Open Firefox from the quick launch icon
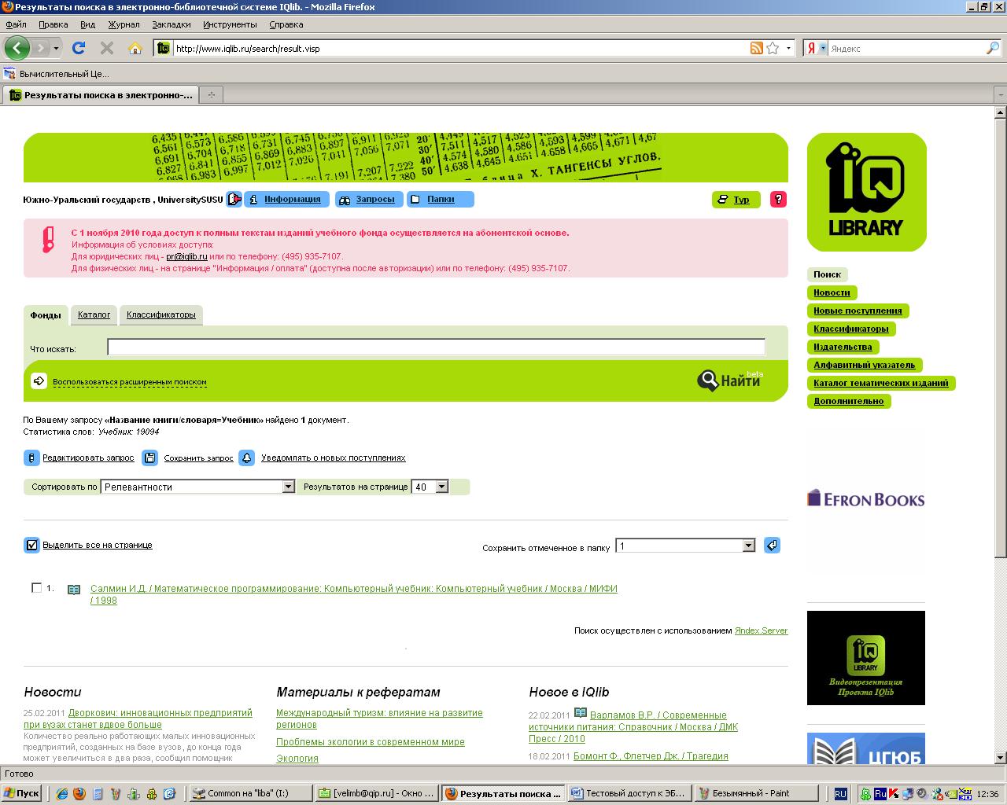1007x805 pixels. pos(79,793)
